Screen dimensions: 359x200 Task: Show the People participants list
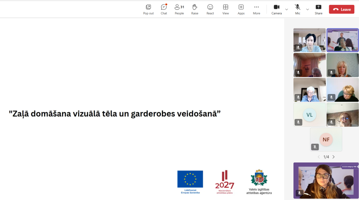tap(179, 9)
